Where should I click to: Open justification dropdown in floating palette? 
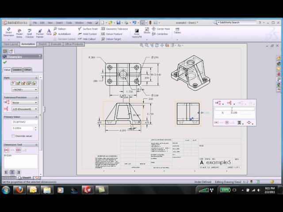tap(241, 123)
